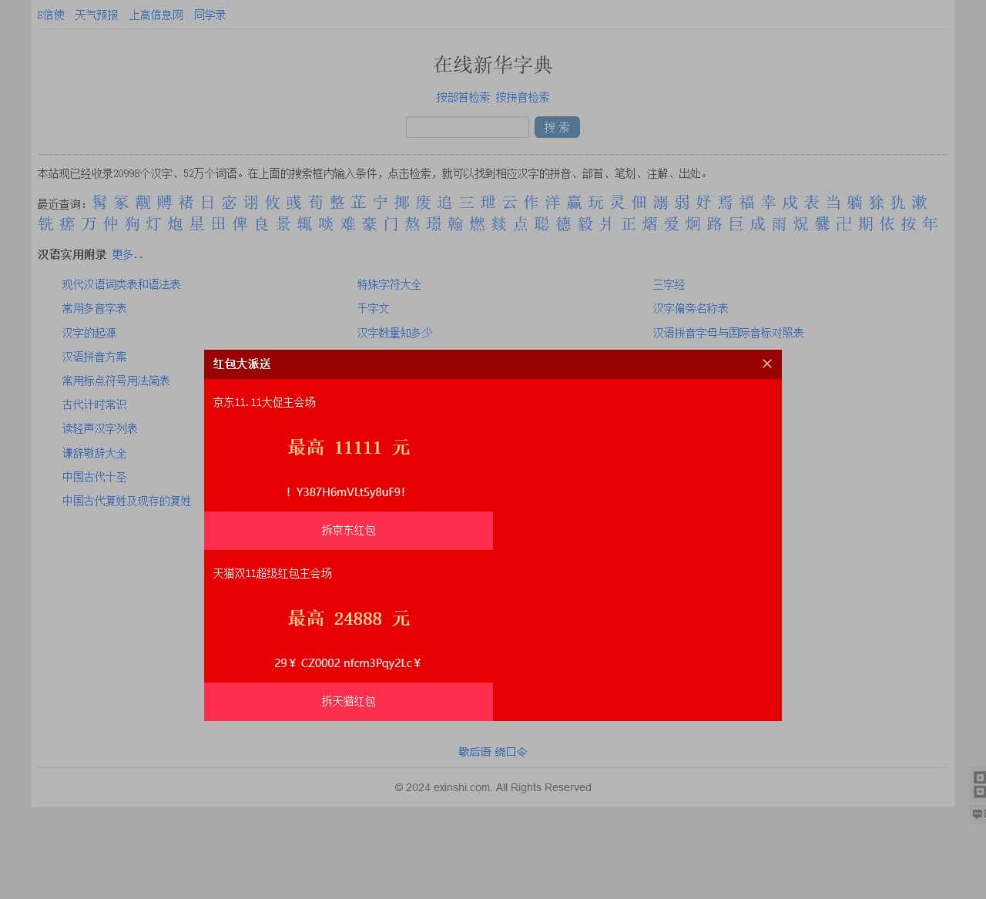Viewport: 986px width, 899px height.
Task: Look up the character 狗 in recent queries
Action: [x=129, y=224]
